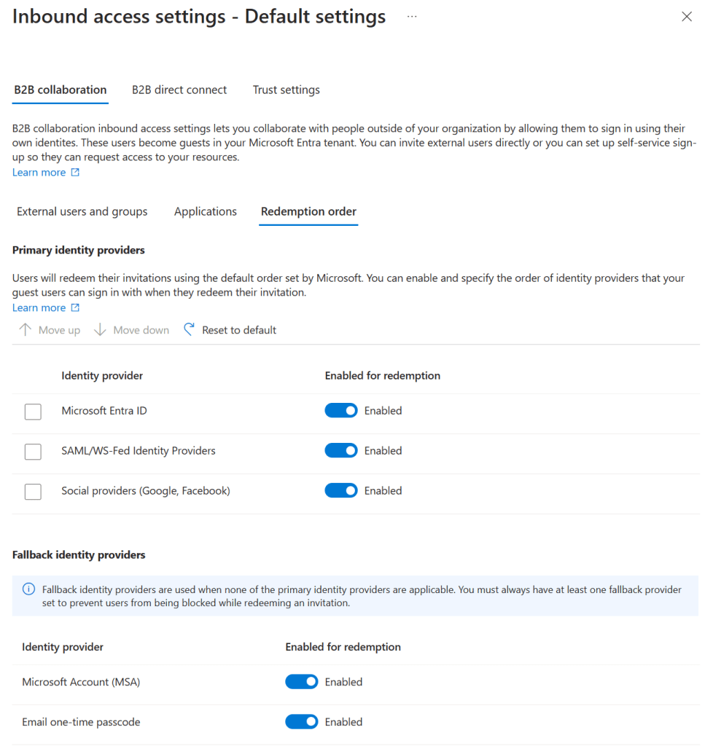Open Learn more link under Primary identity providers
This screenshot has width=705, height=746.
(39, 308)
